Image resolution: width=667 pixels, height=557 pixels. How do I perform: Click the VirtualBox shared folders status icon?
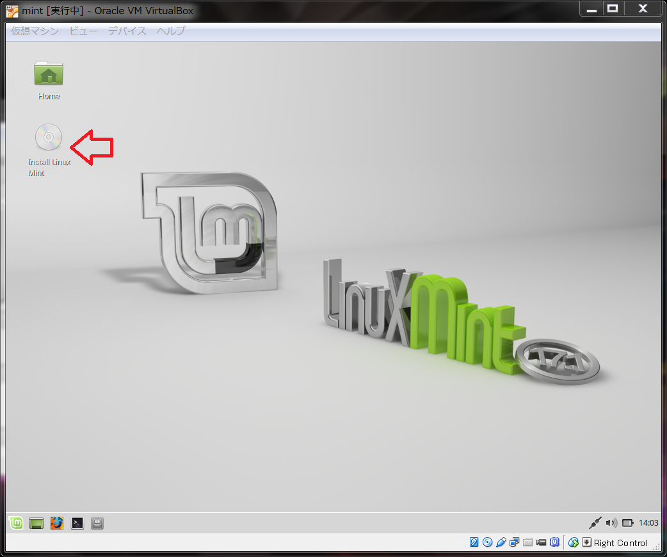pos(528,543)
